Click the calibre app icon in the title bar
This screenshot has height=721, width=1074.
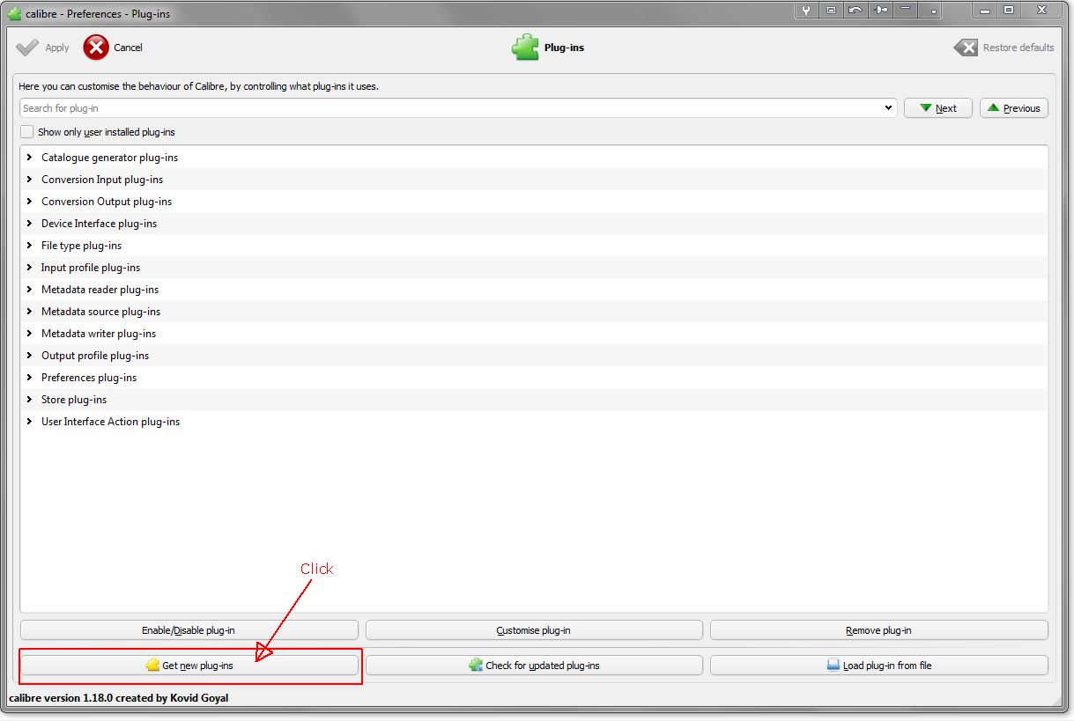pos(14,12)
